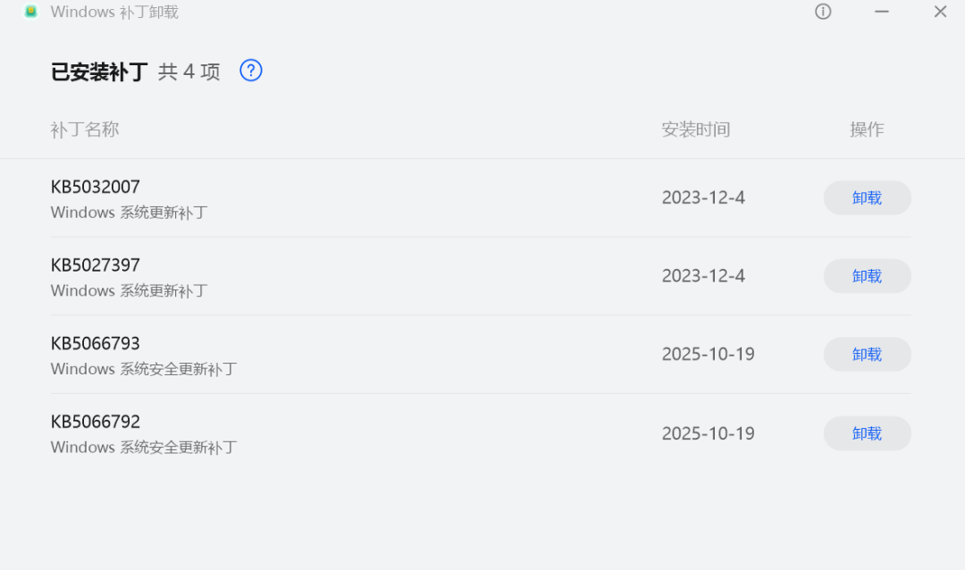Click the 2023-12-4 date for KB5032007
The height and width of the screenshot is (570, 965).
(703, 197)
